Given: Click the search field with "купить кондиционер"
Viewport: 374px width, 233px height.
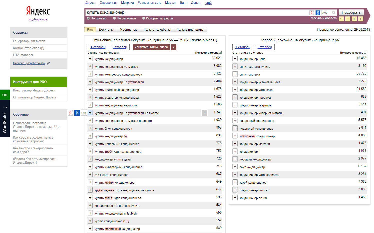Looking at the screenshot, I should click(x=195, y=12).
